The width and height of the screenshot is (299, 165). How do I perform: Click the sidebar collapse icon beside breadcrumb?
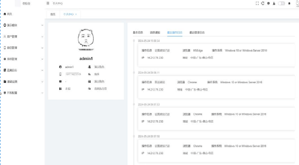click(48, 3)
